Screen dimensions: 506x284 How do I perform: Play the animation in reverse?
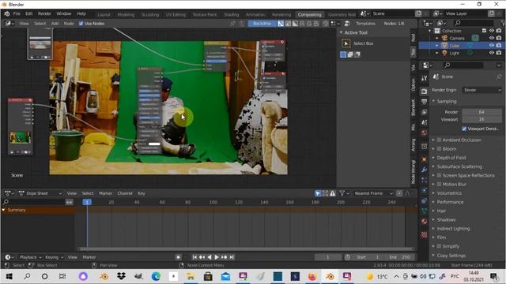210,257
